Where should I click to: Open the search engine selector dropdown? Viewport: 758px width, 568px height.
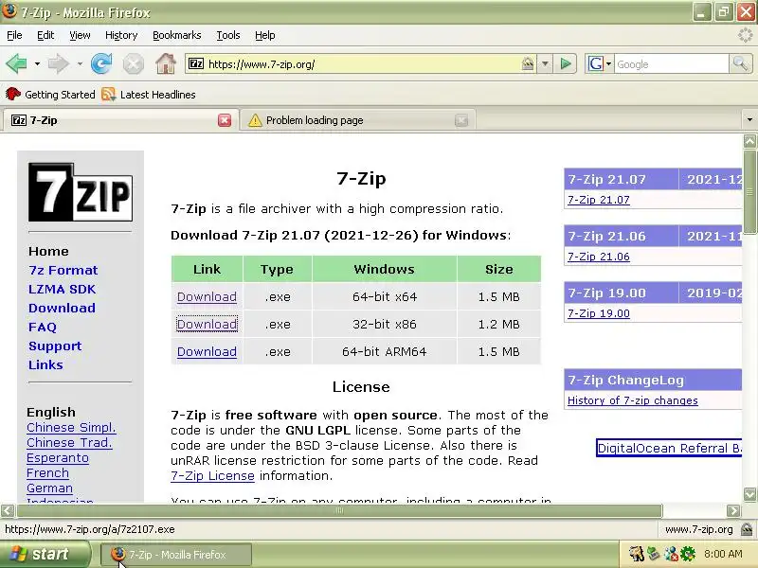[x=608, y=63]
